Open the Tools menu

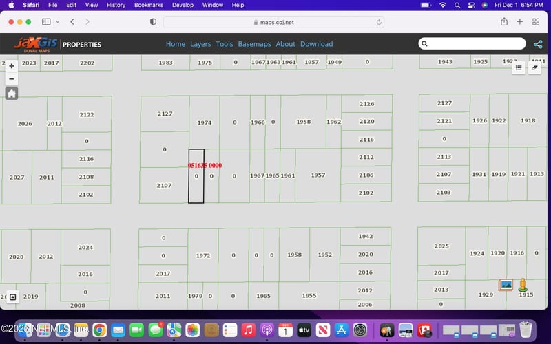click(225, 44)
